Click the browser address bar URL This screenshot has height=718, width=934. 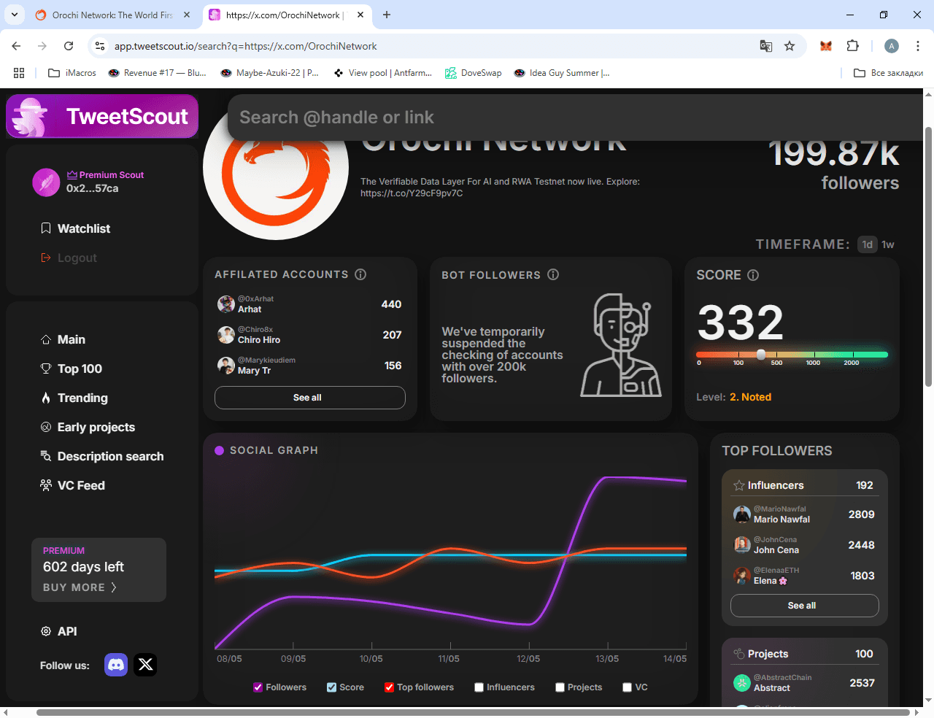point(246,46)
